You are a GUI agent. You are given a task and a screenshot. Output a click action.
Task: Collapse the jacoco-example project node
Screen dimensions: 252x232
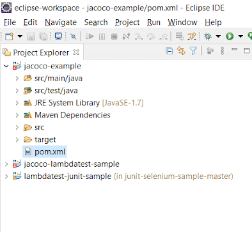coord(6,66)
